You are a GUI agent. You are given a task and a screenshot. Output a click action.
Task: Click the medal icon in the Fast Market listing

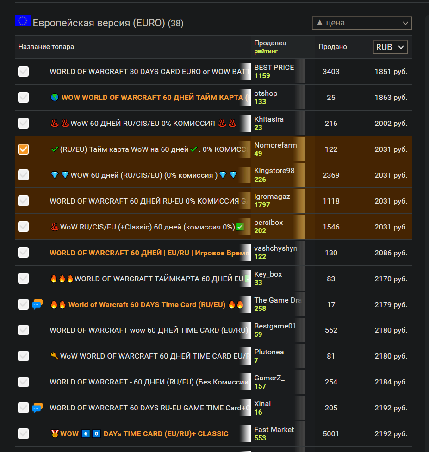coord(55,433)
